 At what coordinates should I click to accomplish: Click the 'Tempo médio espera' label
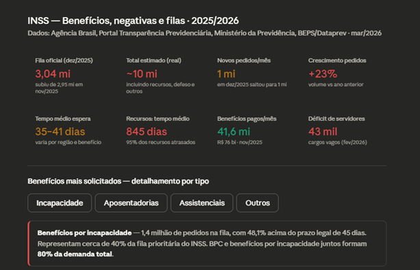63,119
